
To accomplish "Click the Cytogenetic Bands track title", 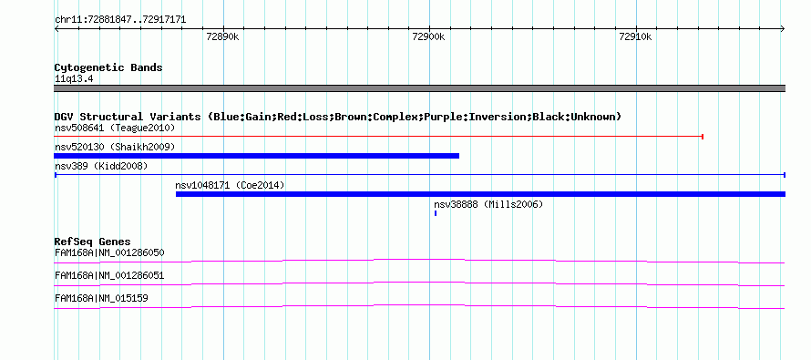I will (x=108, y=67).
